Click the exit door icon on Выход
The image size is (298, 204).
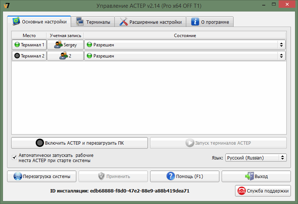(249, 176)
